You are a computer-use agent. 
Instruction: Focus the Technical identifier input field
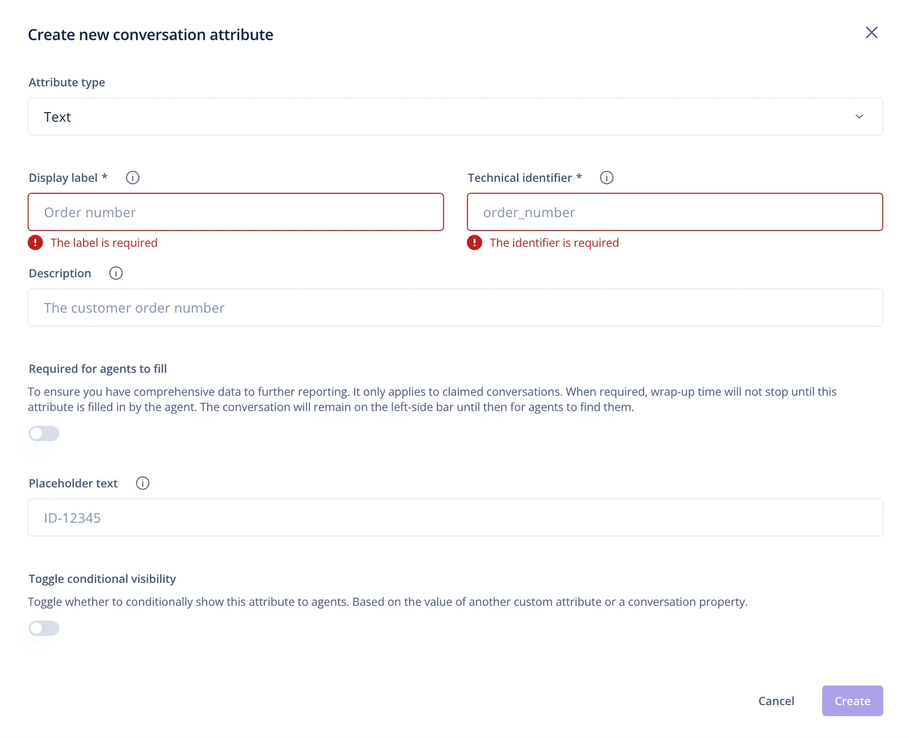tap(675, 212)
